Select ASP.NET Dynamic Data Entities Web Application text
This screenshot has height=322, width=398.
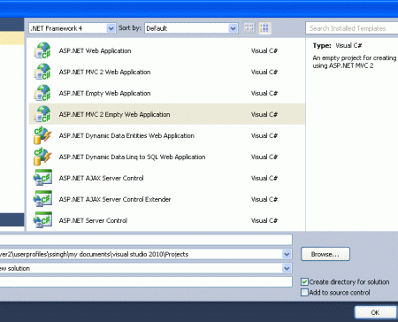126,135
